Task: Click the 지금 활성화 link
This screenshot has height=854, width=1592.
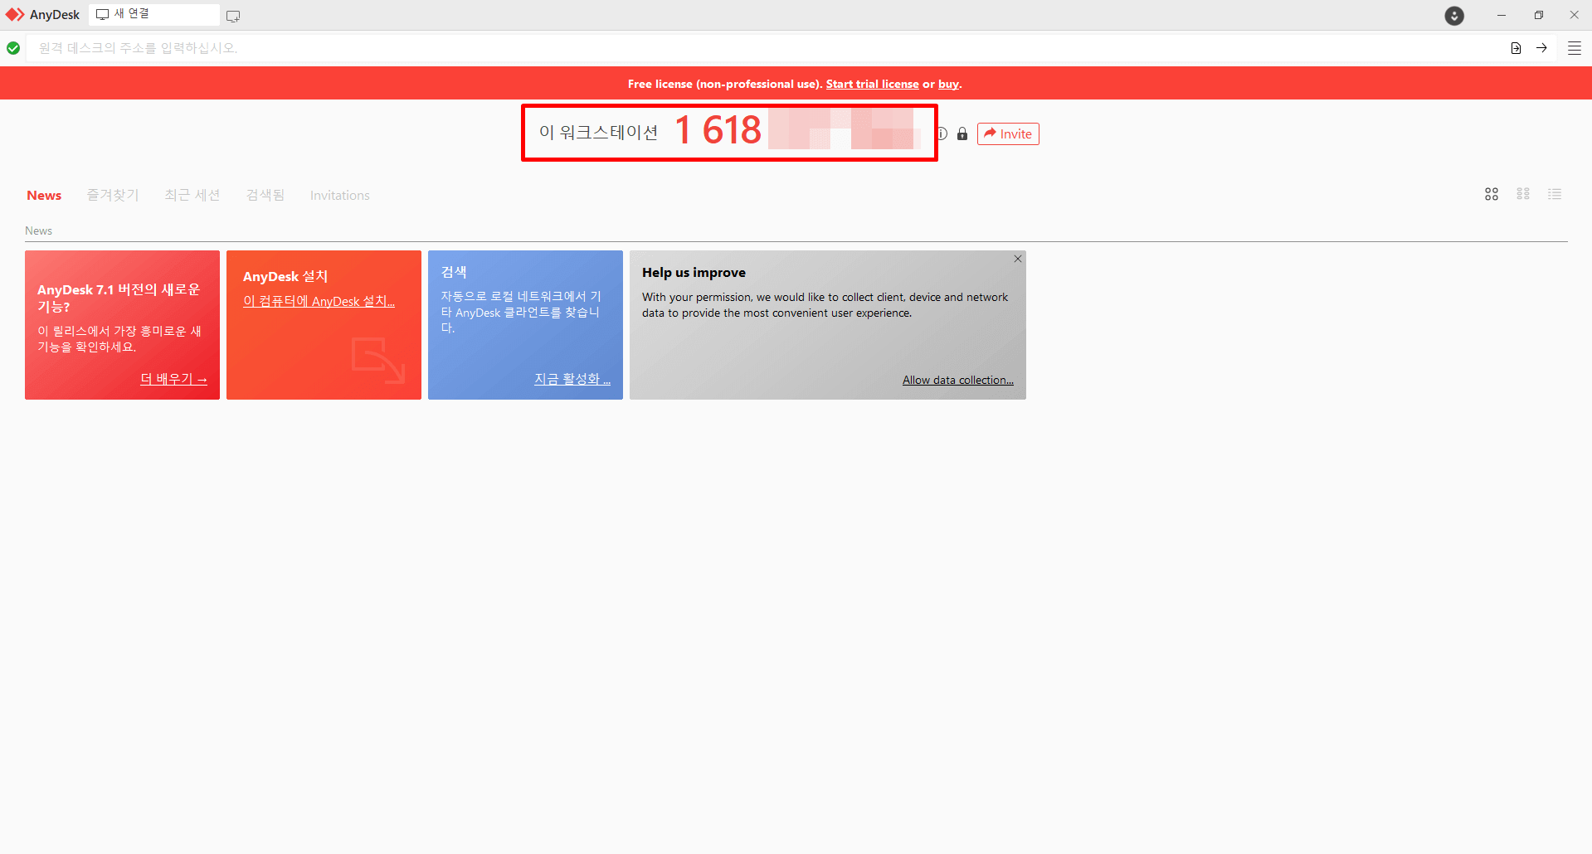Action: click(x=572, y=379)
